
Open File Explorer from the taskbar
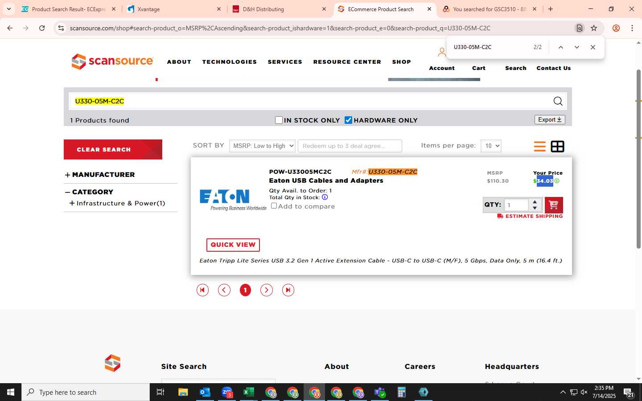pyautogui.click(x=183, y=392)
